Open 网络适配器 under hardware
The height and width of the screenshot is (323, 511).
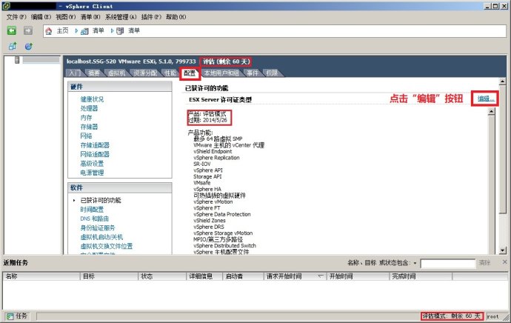(95, 154)
